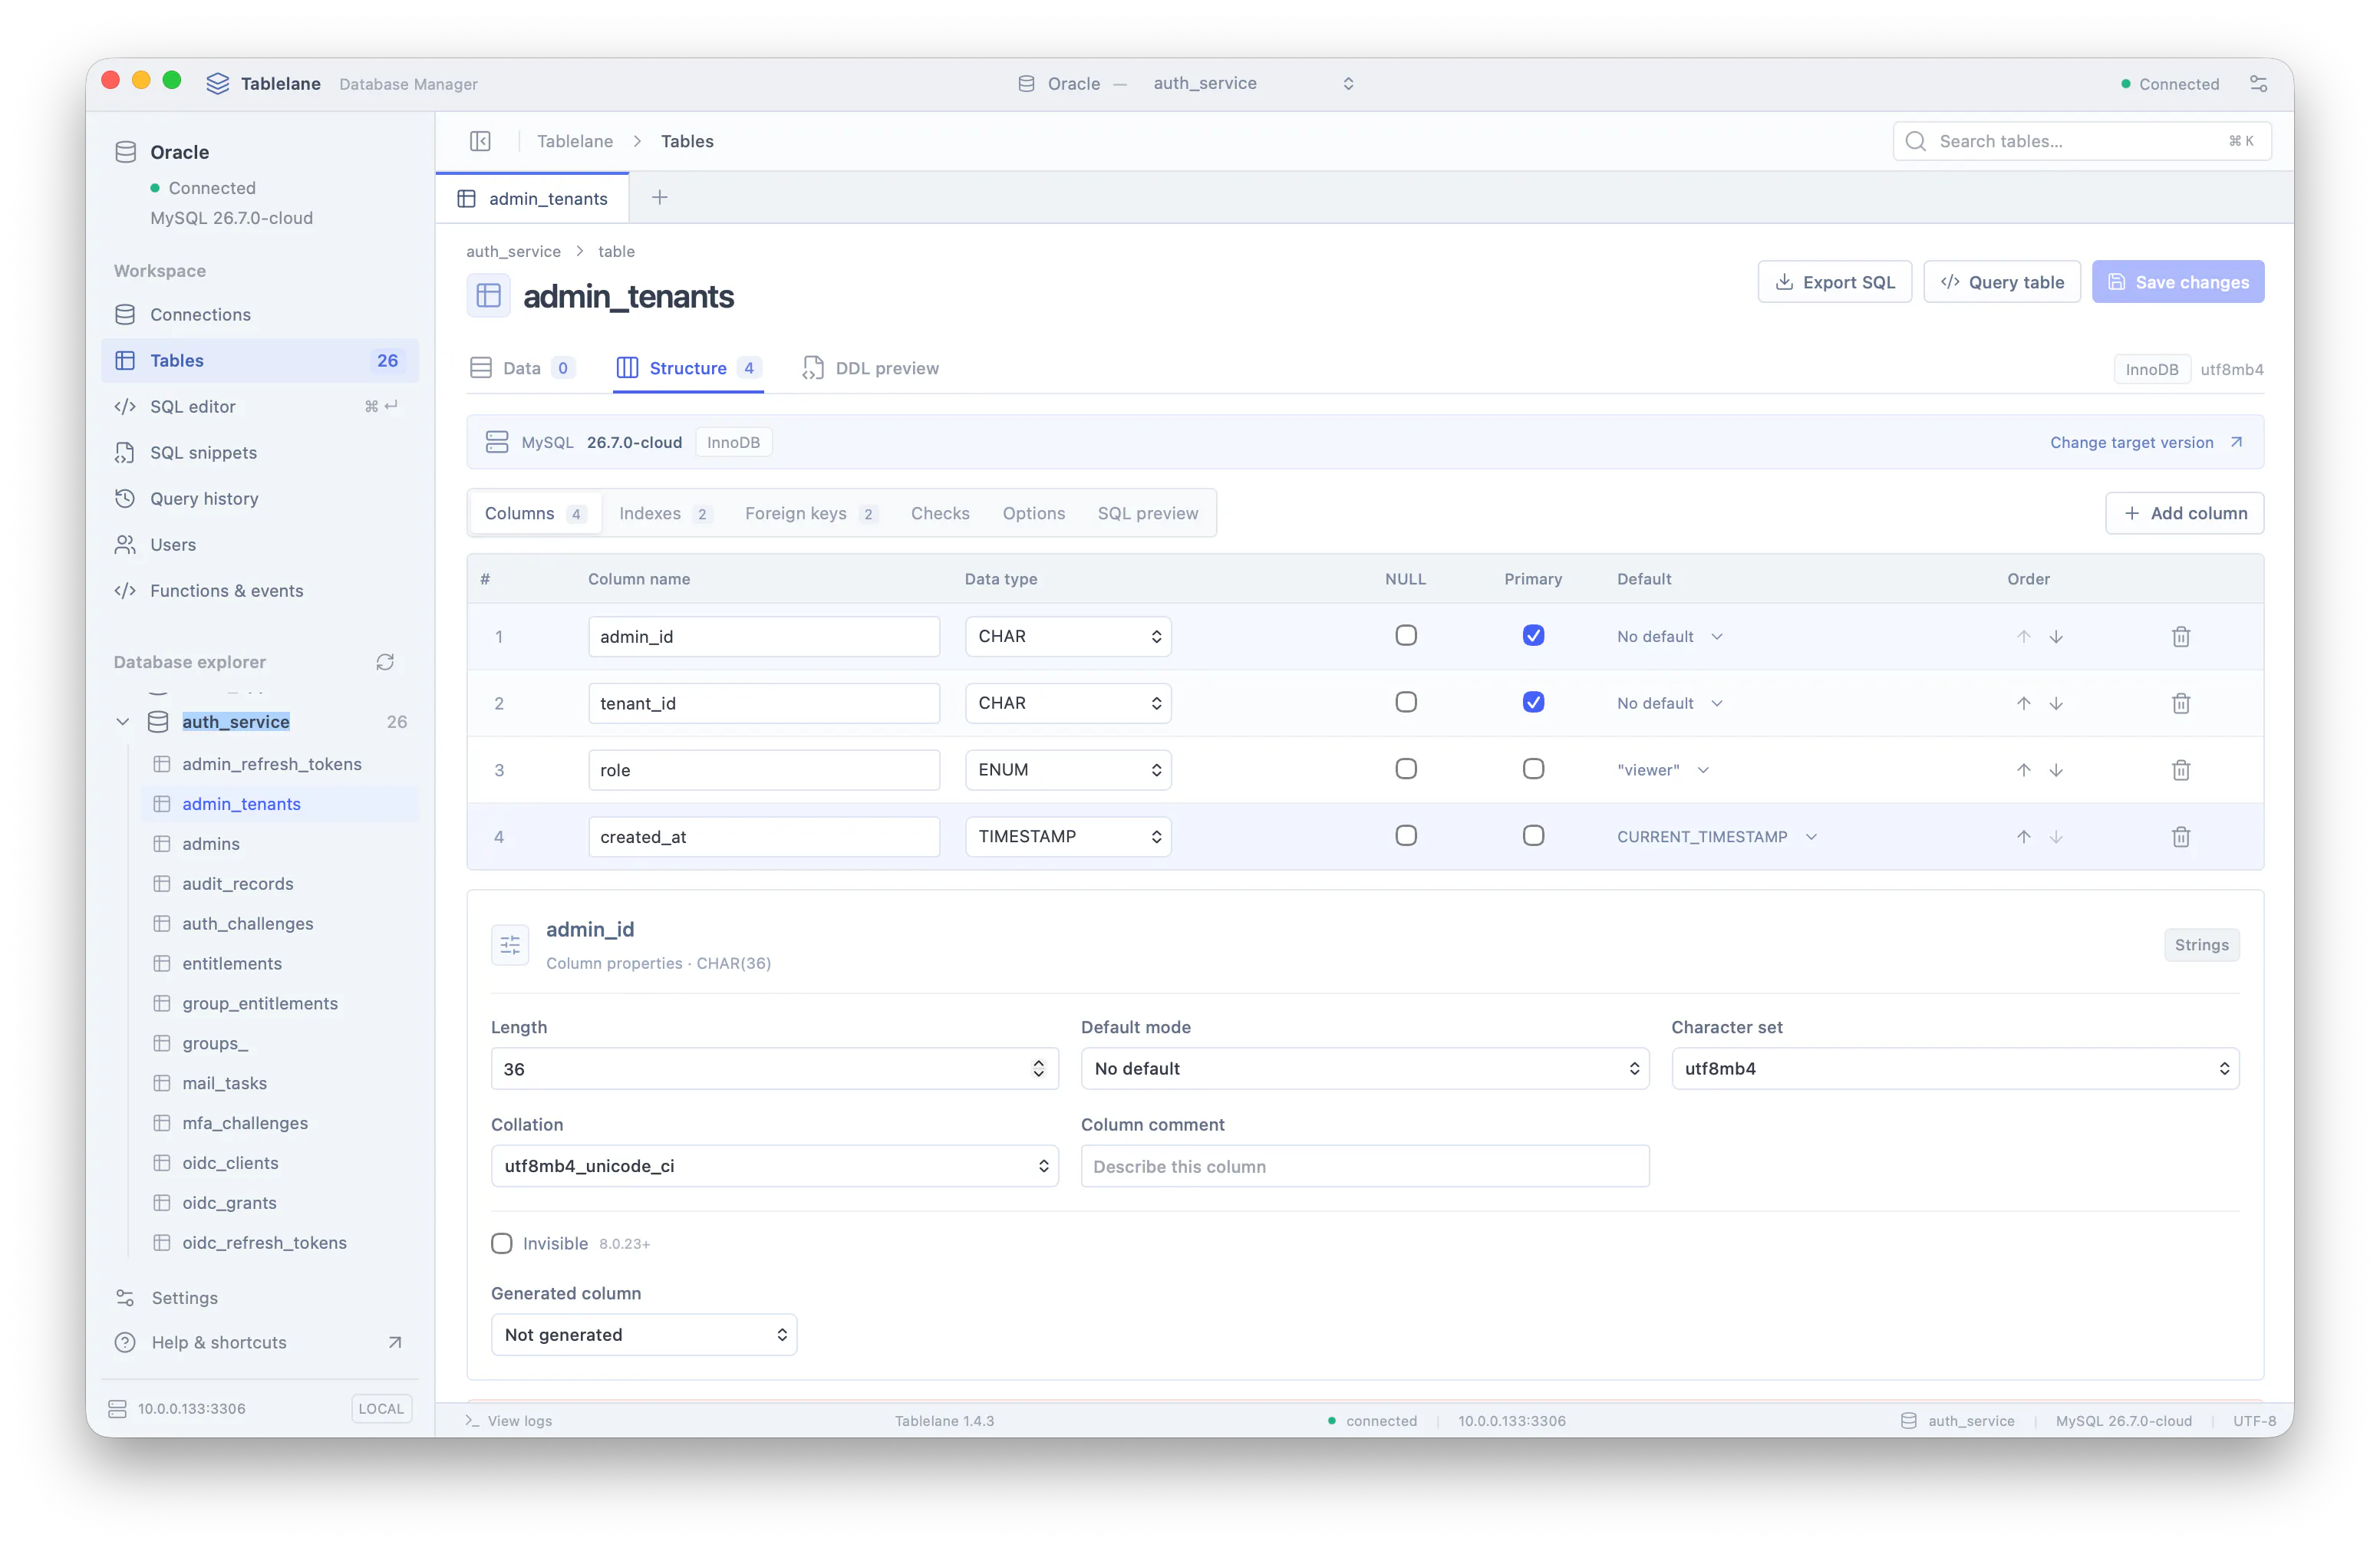Open Users page
2380x1551 pixels.
coord(260,544)
